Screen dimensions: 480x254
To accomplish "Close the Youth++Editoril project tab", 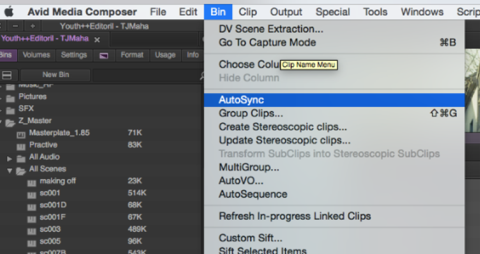I will 97,39.
